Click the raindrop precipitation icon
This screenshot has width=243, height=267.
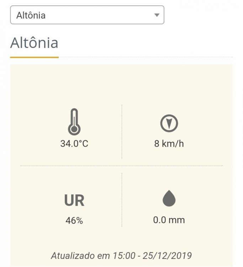pos(169,198)
